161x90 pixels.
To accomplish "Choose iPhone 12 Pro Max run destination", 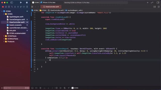I will click(x=48, y=2).
